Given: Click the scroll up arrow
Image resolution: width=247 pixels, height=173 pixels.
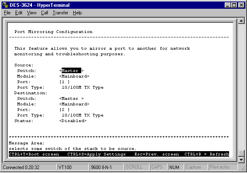Looking at the screenshot, I should point(241,21).
